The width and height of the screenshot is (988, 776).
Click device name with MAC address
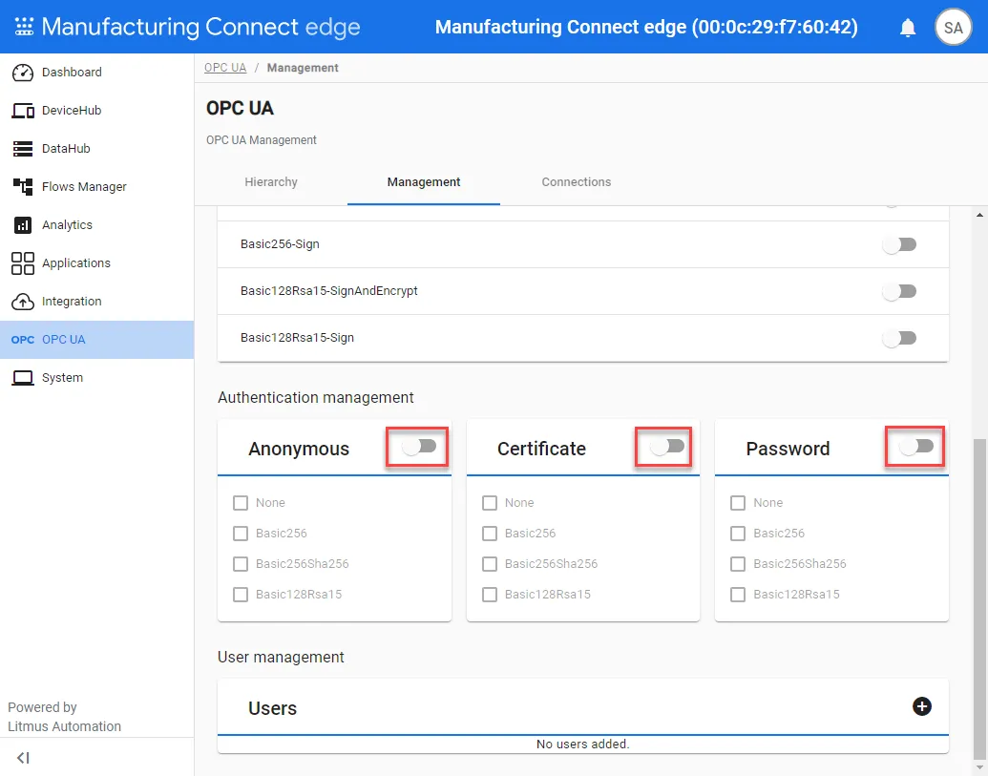[x=646, y=27]
